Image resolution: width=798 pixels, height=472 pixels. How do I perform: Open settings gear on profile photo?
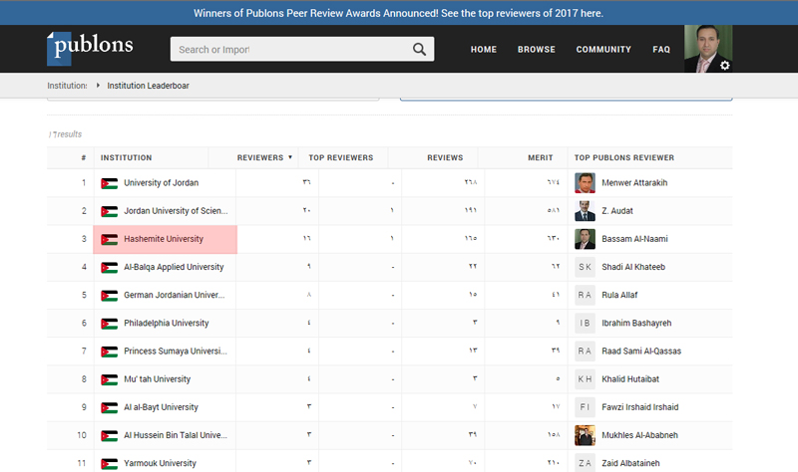(x=725, y=65)
